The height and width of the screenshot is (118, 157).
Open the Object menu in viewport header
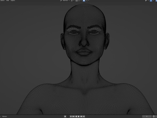(13, 1)
